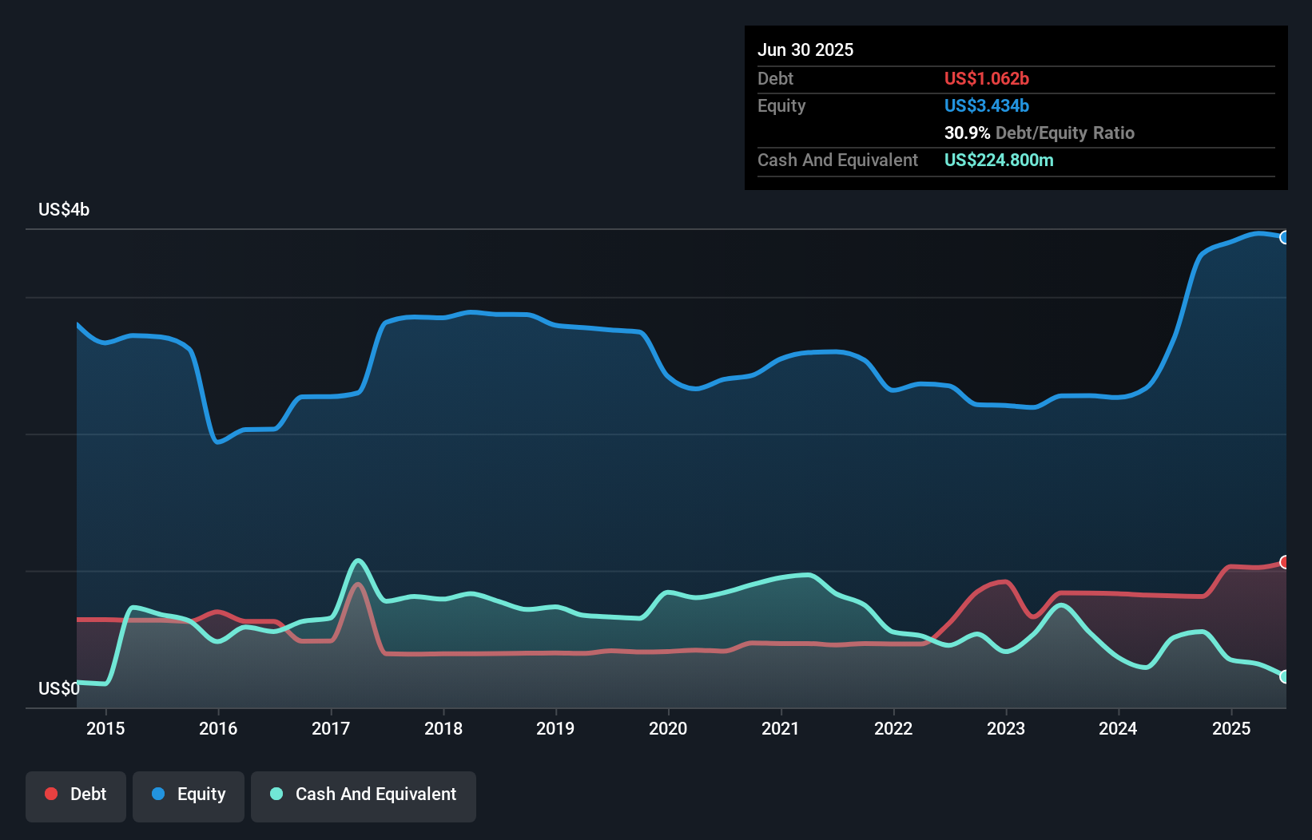Click the 2017 x-axis label

coord(331,728)
